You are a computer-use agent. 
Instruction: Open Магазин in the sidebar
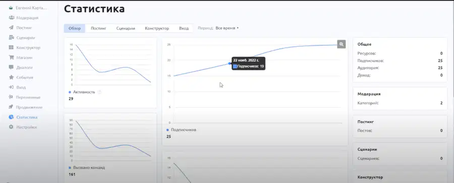pyautogui.click(x=24, y=57)
